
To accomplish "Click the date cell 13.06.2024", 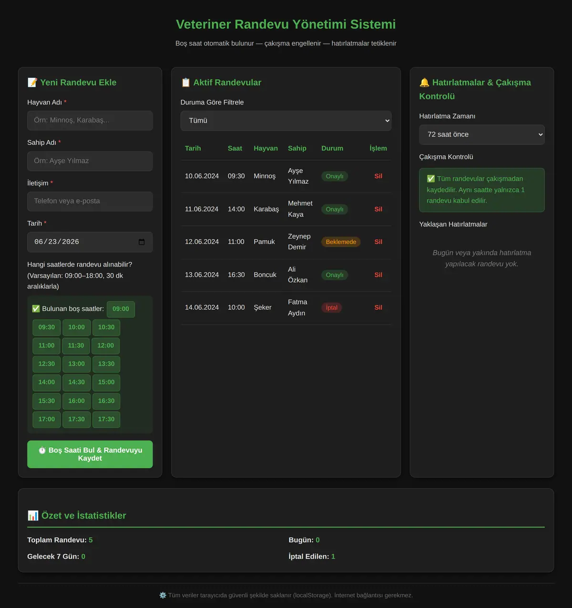I will pyautogui.click(x=202, y=275).
